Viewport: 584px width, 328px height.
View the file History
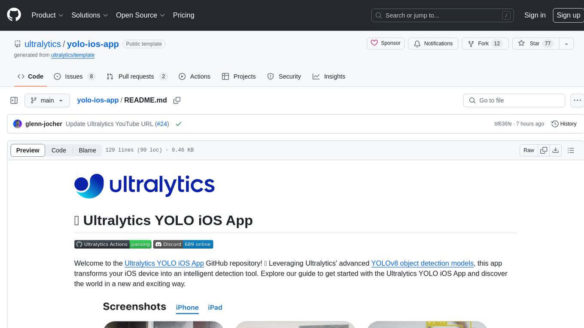click(x=564, y=124)
